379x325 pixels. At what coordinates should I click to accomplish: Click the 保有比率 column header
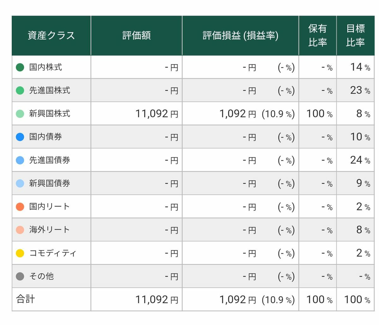tap(317, 35)
